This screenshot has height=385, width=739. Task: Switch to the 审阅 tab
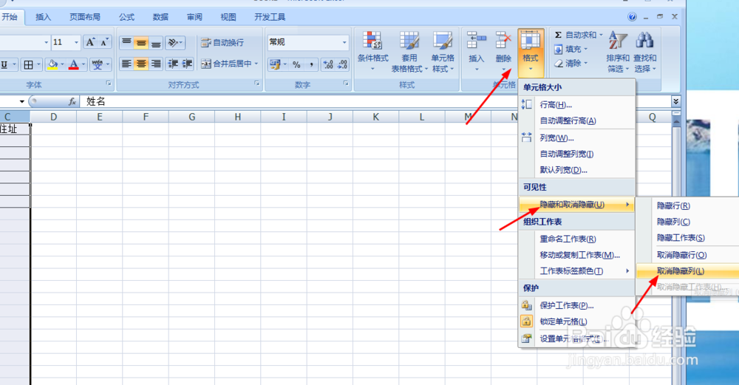194,17
